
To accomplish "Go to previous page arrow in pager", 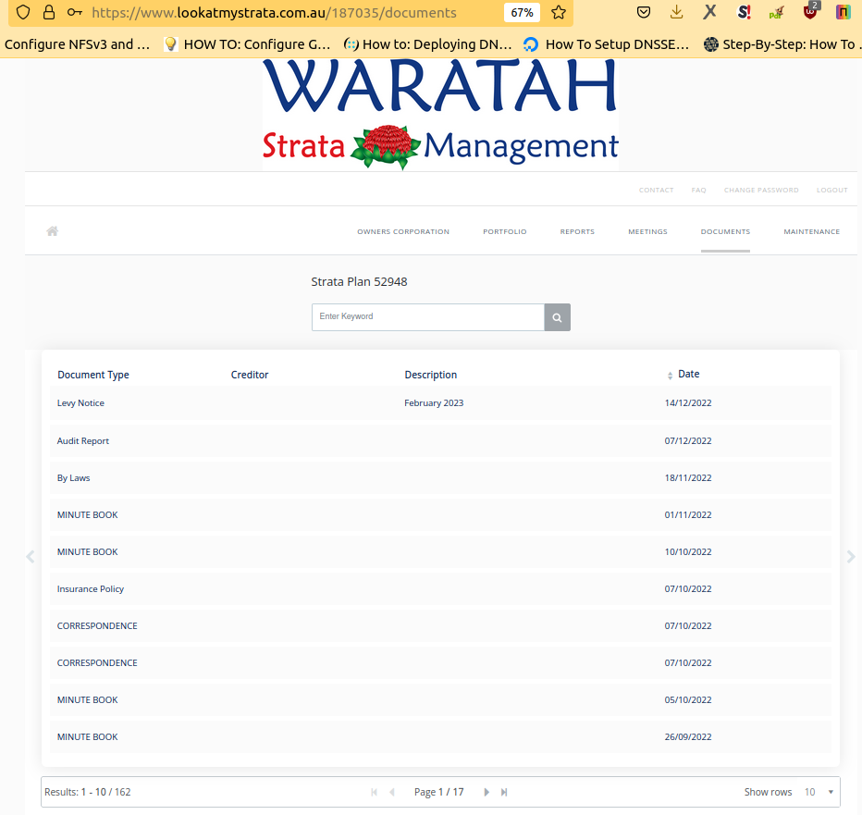I will pyautogui.click(x=392, y=793).
